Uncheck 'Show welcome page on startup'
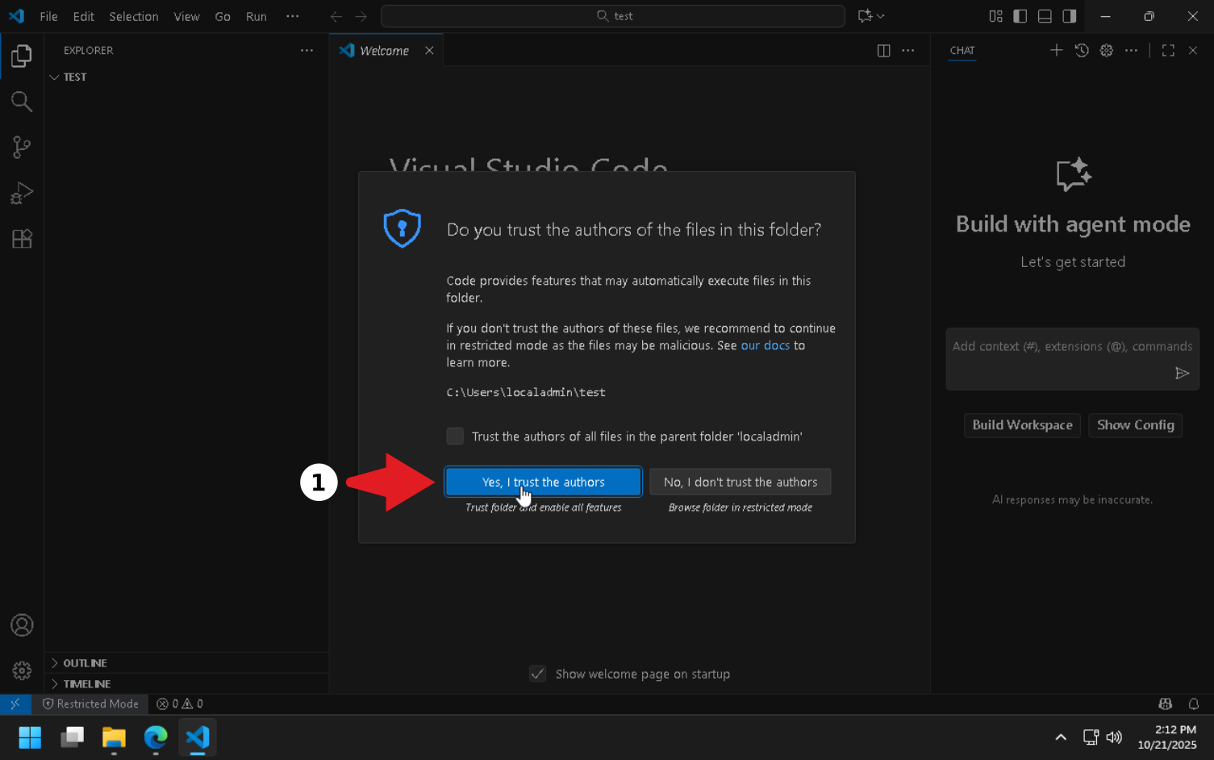The image size is (1214, 760). coord(537,674)
